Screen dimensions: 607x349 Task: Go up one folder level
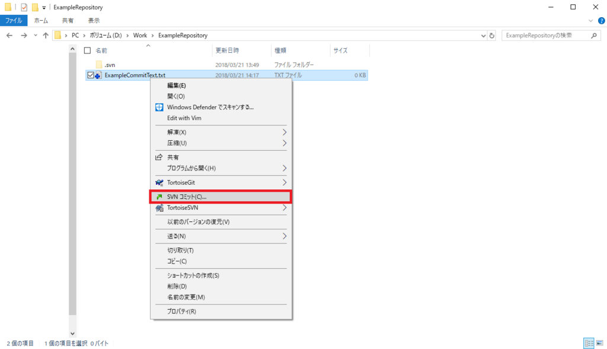pos(46,35)
